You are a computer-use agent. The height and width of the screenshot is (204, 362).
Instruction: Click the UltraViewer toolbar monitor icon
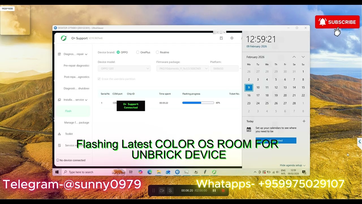pyautogui.click(x=221, y=32)
